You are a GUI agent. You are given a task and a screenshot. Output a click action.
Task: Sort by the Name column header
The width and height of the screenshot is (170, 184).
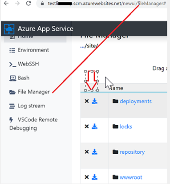click(x=116, y=88)
